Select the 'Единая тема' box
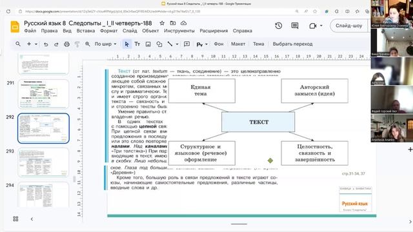This screenshot has width=413, height=232. coord(202,91)
